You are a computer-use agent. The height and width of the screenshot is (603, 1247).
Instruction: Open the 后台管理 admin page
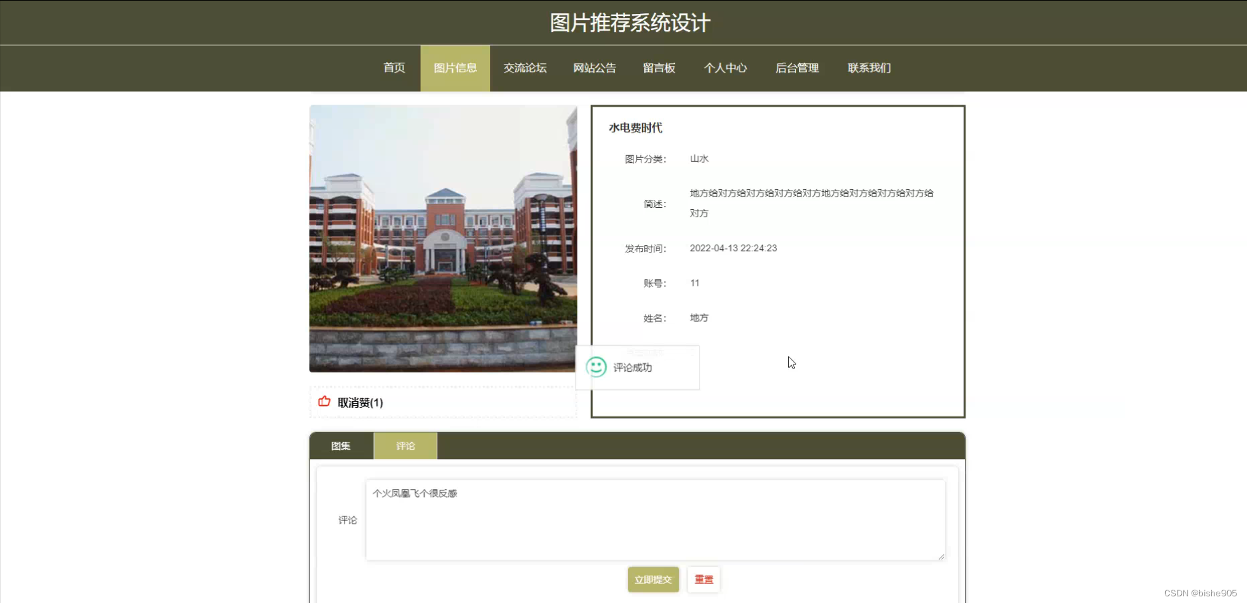(797, 67)
